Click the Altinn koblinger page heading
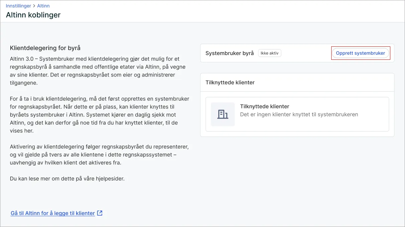Screen dimensions: 405x227 pos(33,15)
